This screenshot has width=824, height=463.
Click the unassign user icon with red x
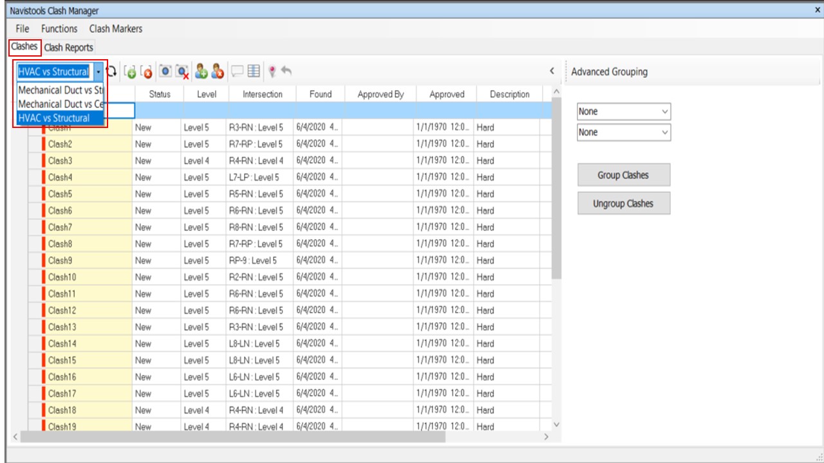coord(217,71)
